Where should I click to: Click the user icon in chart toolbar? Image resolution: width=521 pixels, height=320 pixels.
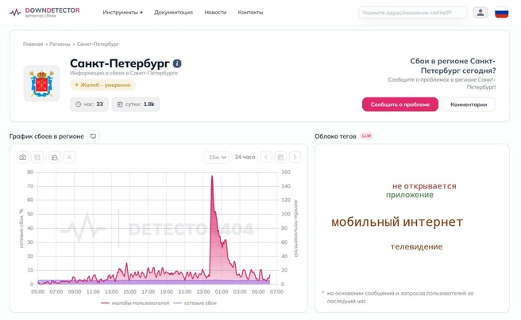pyautogui.click(x=69, y=158)
